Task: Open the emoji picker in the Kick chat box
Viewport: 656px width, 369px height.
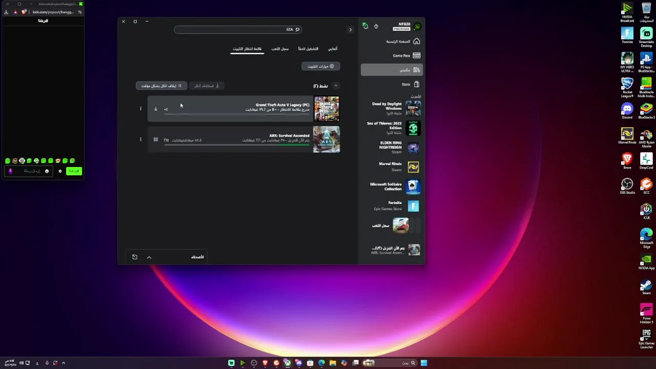Action: (x=47, y=171)
